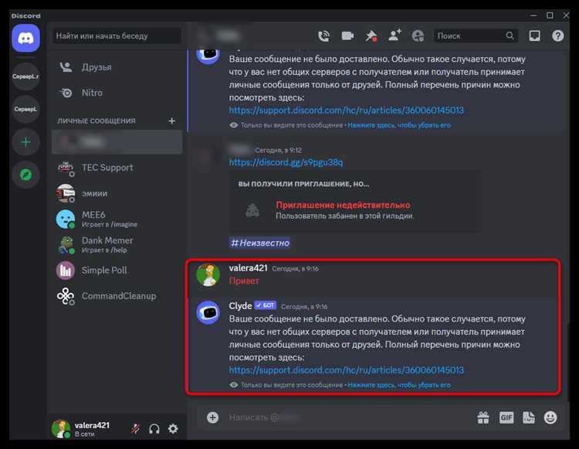The width and height of the screenshot is (579, 449).
Task: Toggle microphone mute
Action: tap(136, 429)
